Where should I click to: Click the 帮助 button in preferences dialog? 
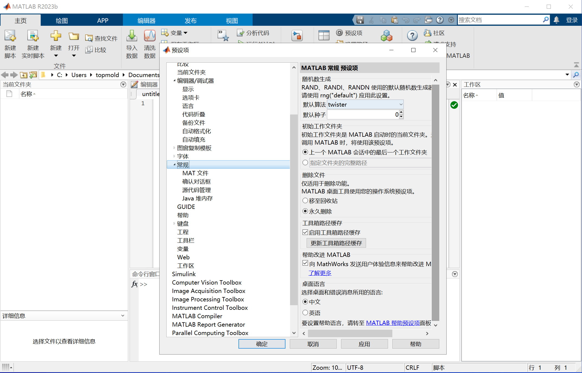click(x=416, y=344)
